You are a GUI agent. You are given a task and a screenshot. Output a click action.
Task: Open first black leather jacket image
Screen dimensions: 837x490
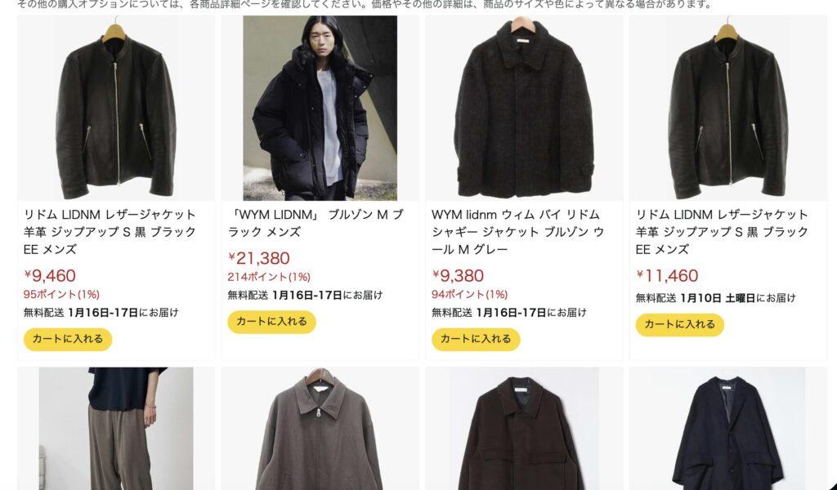pyautogui.click(x=116, y=109)
